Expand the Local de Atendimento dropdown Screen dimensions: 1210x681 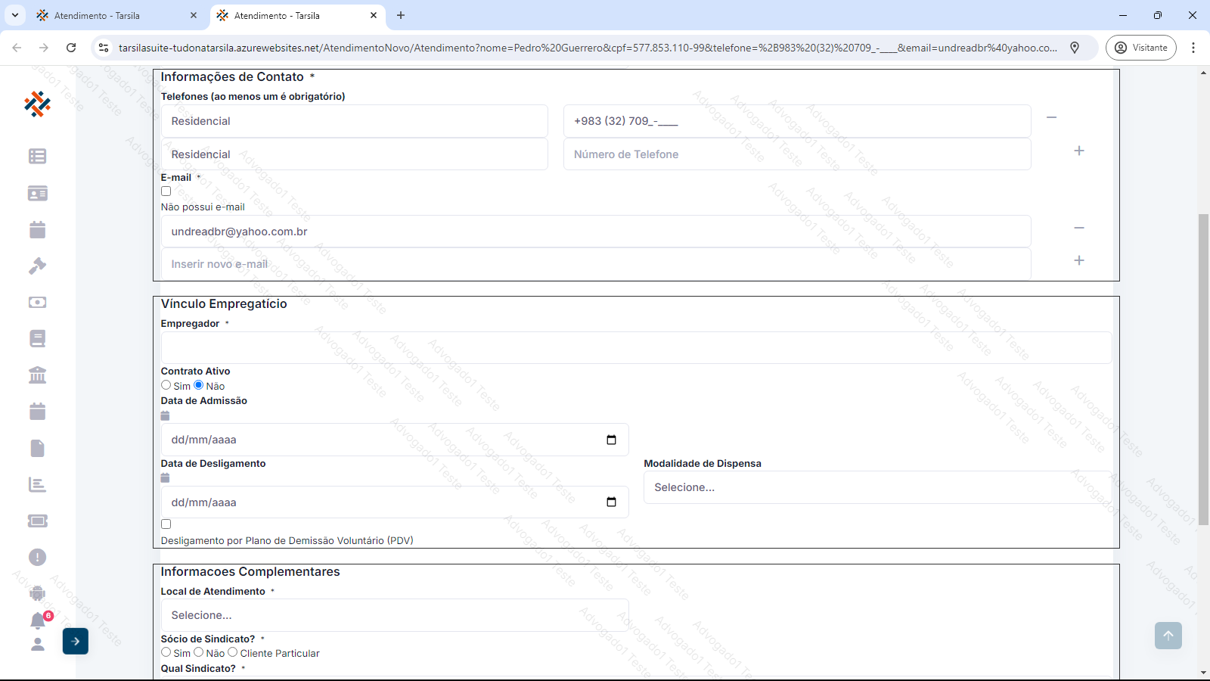click(x=394, y=615)
